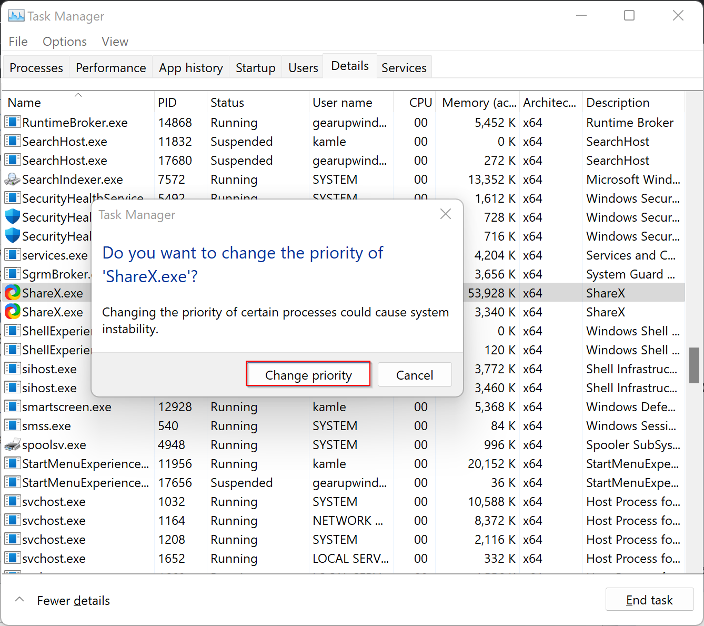Click the LOCAL SERV... user name cell
This screenshot has height=626, width=704.
coord(351,558)
